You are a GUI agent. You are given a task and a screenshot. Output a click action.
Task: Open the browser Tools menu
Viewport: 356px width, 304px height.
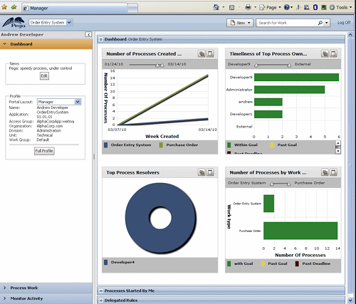[x=340, y=7]
